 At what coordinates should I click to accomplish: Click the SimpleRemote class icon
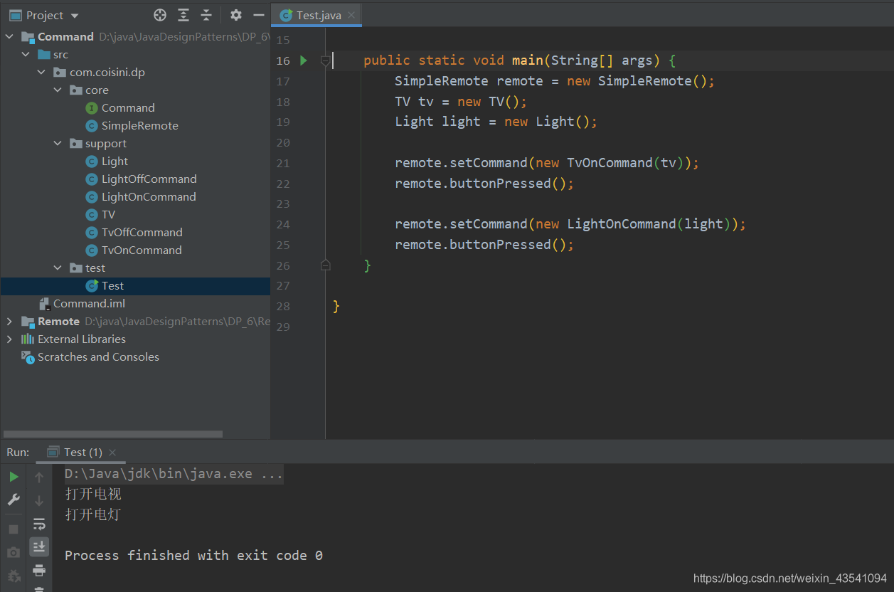tap(91, 126)
